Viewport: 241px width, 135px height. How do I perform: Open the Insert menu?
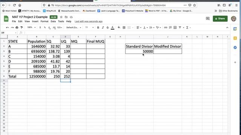(35, 21)
